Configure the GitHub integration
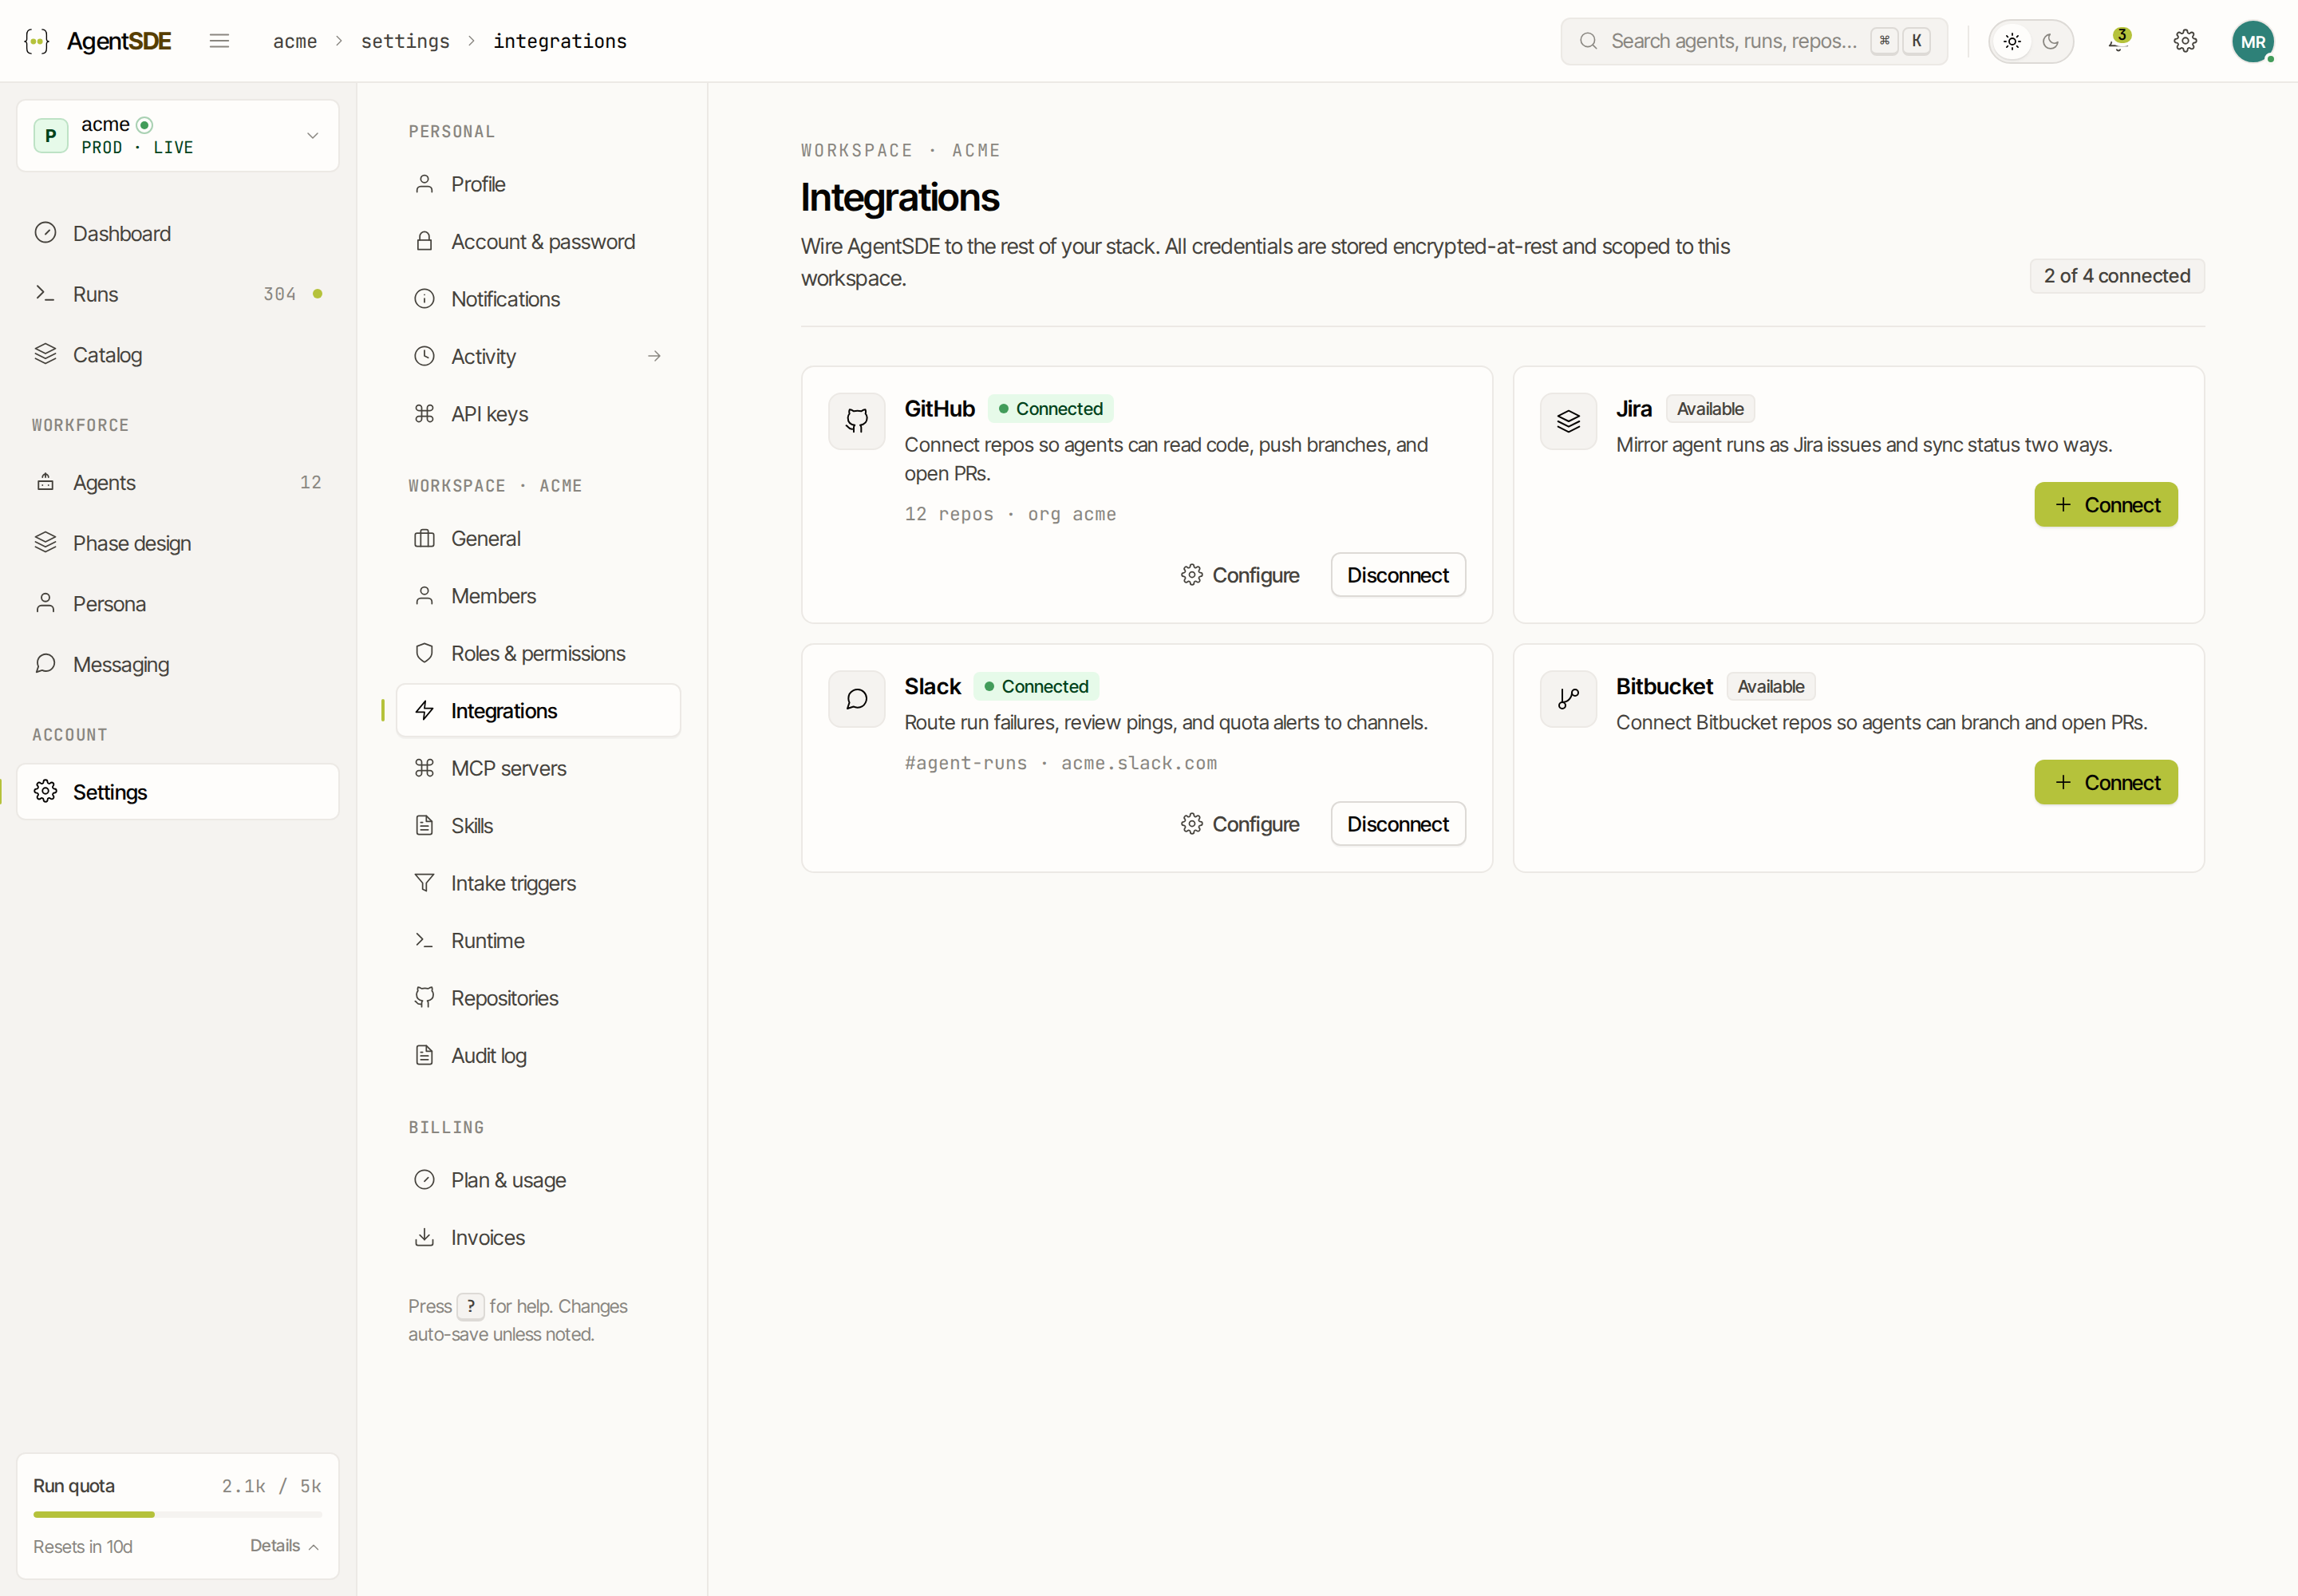 coord(1240,575)
